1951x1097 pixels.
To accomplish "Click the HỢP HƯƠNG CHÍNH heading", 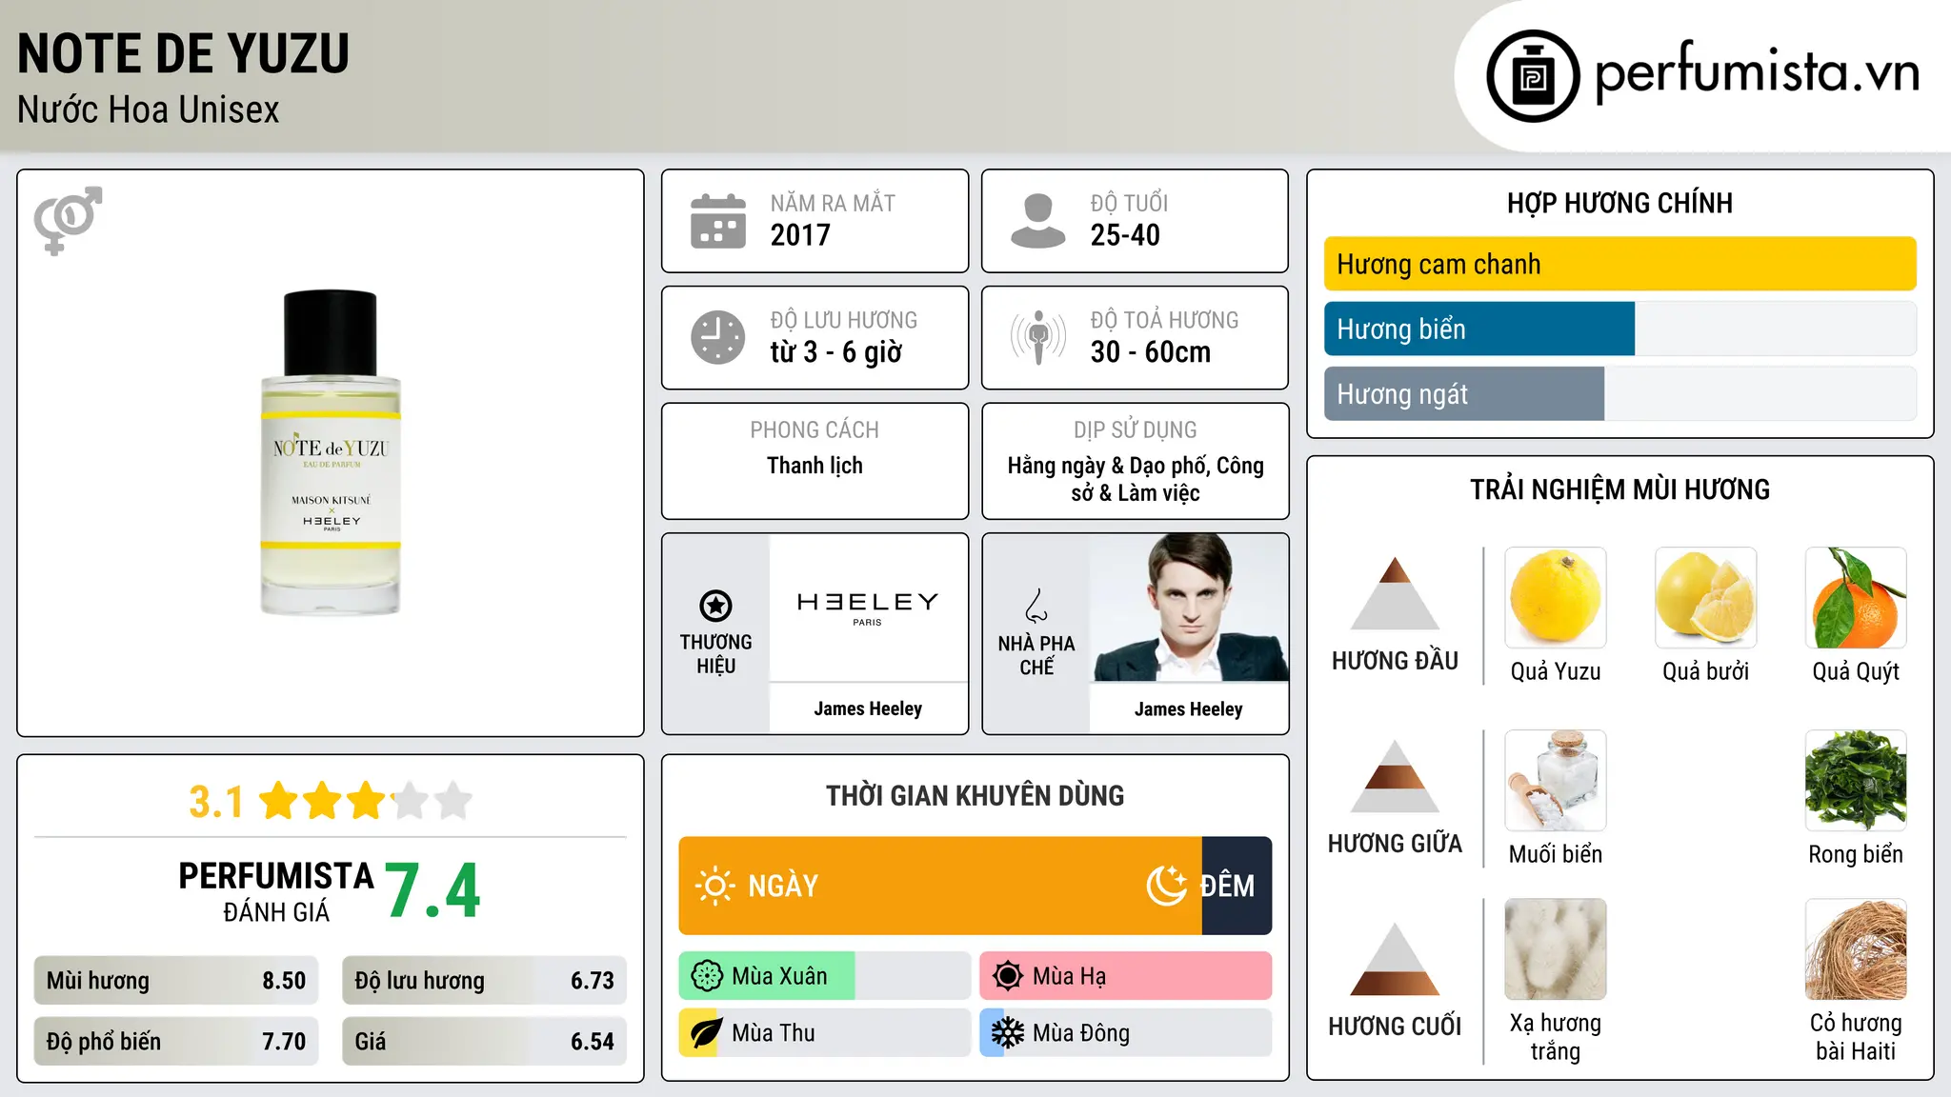I will pos(1619,203).
